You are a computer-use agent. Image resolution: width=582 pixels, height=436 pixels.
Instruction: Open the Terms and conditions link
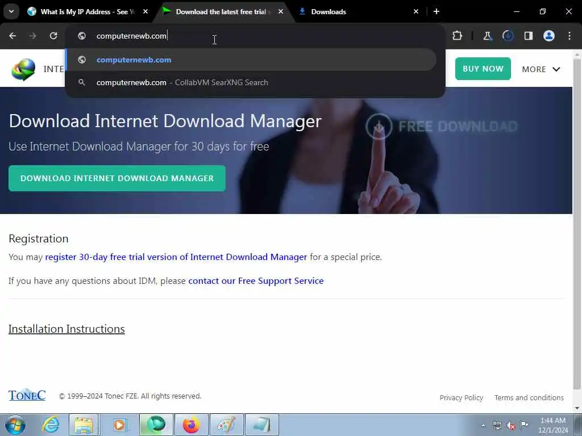pos(529,397)
